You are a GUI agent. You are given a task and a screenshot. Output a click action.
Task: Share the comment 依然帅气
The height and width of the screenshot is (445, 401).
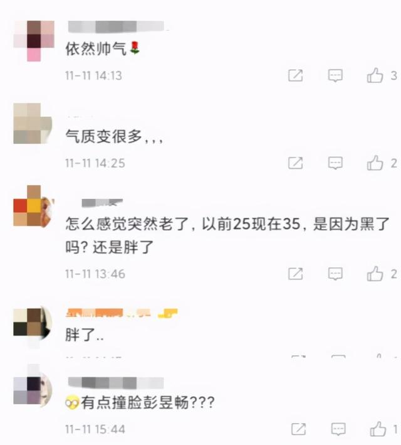point(296,75)
